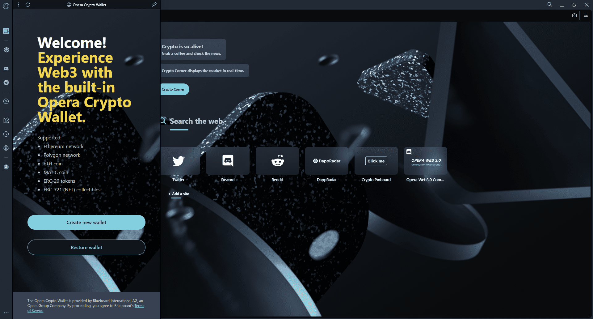The height and width of the screenshot is (319, 593).
Task: Minimize the Opera browser window
Action: 562,5
